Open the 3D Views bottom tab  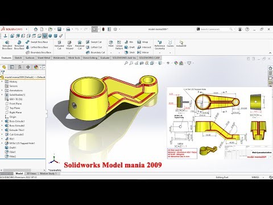(x=31, y=174)
